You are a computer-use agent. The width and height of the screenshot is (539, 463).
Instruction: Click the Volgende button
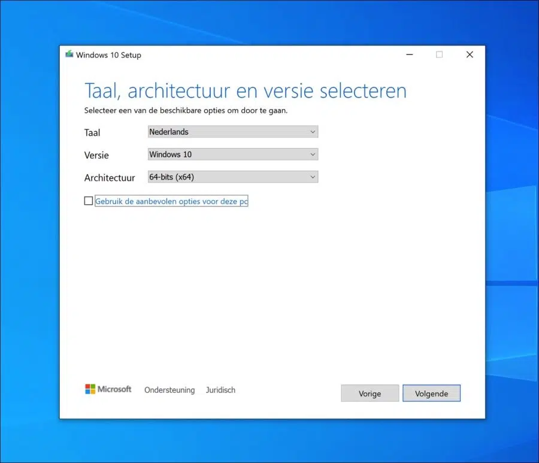pyautogui.click(x=431, y=394)
